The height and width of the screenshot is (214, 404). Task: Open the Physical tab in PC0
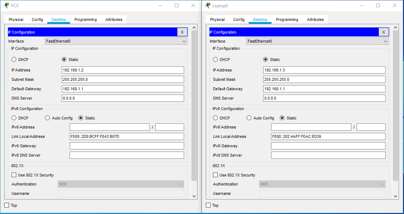coord(16,19)
